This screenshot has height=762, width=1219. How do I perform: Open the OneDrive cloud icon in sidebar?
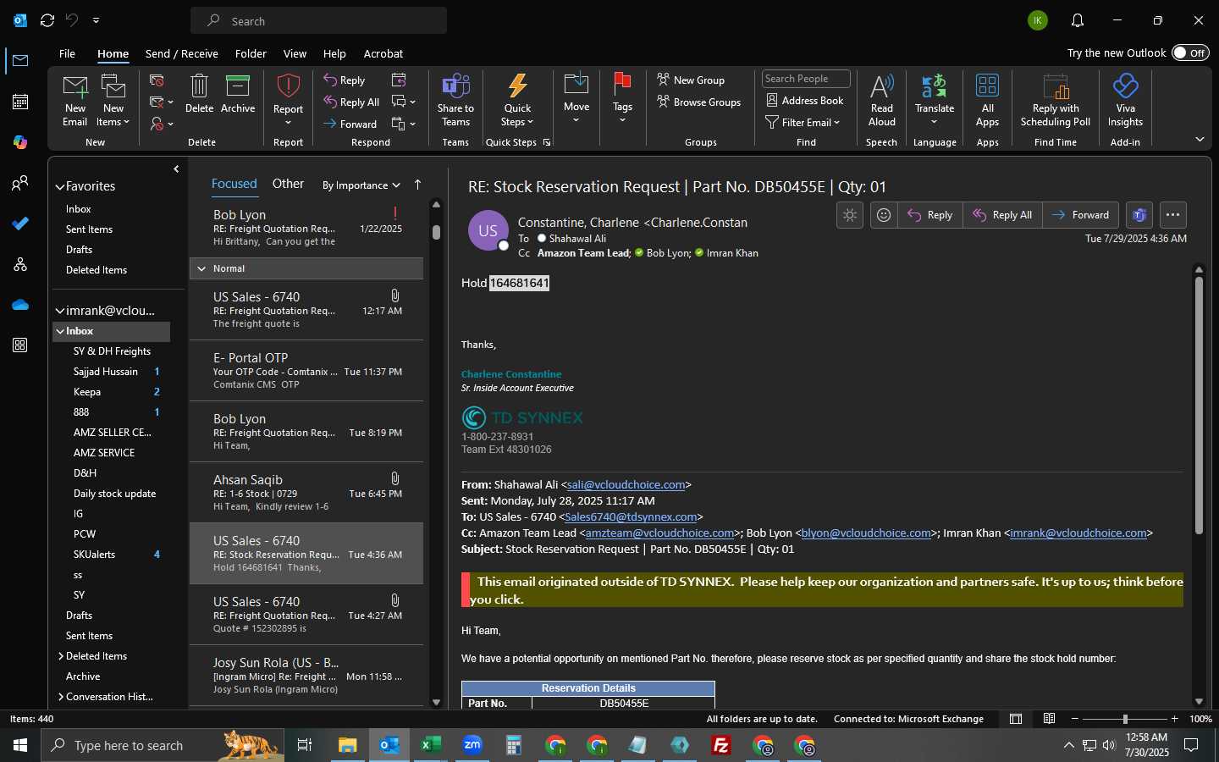tap(20, 305)
